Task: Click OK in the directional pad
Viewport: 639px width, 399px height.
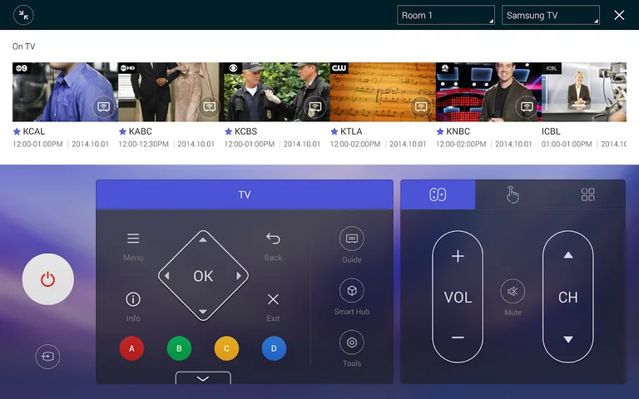Action: [x=203, y=276]
